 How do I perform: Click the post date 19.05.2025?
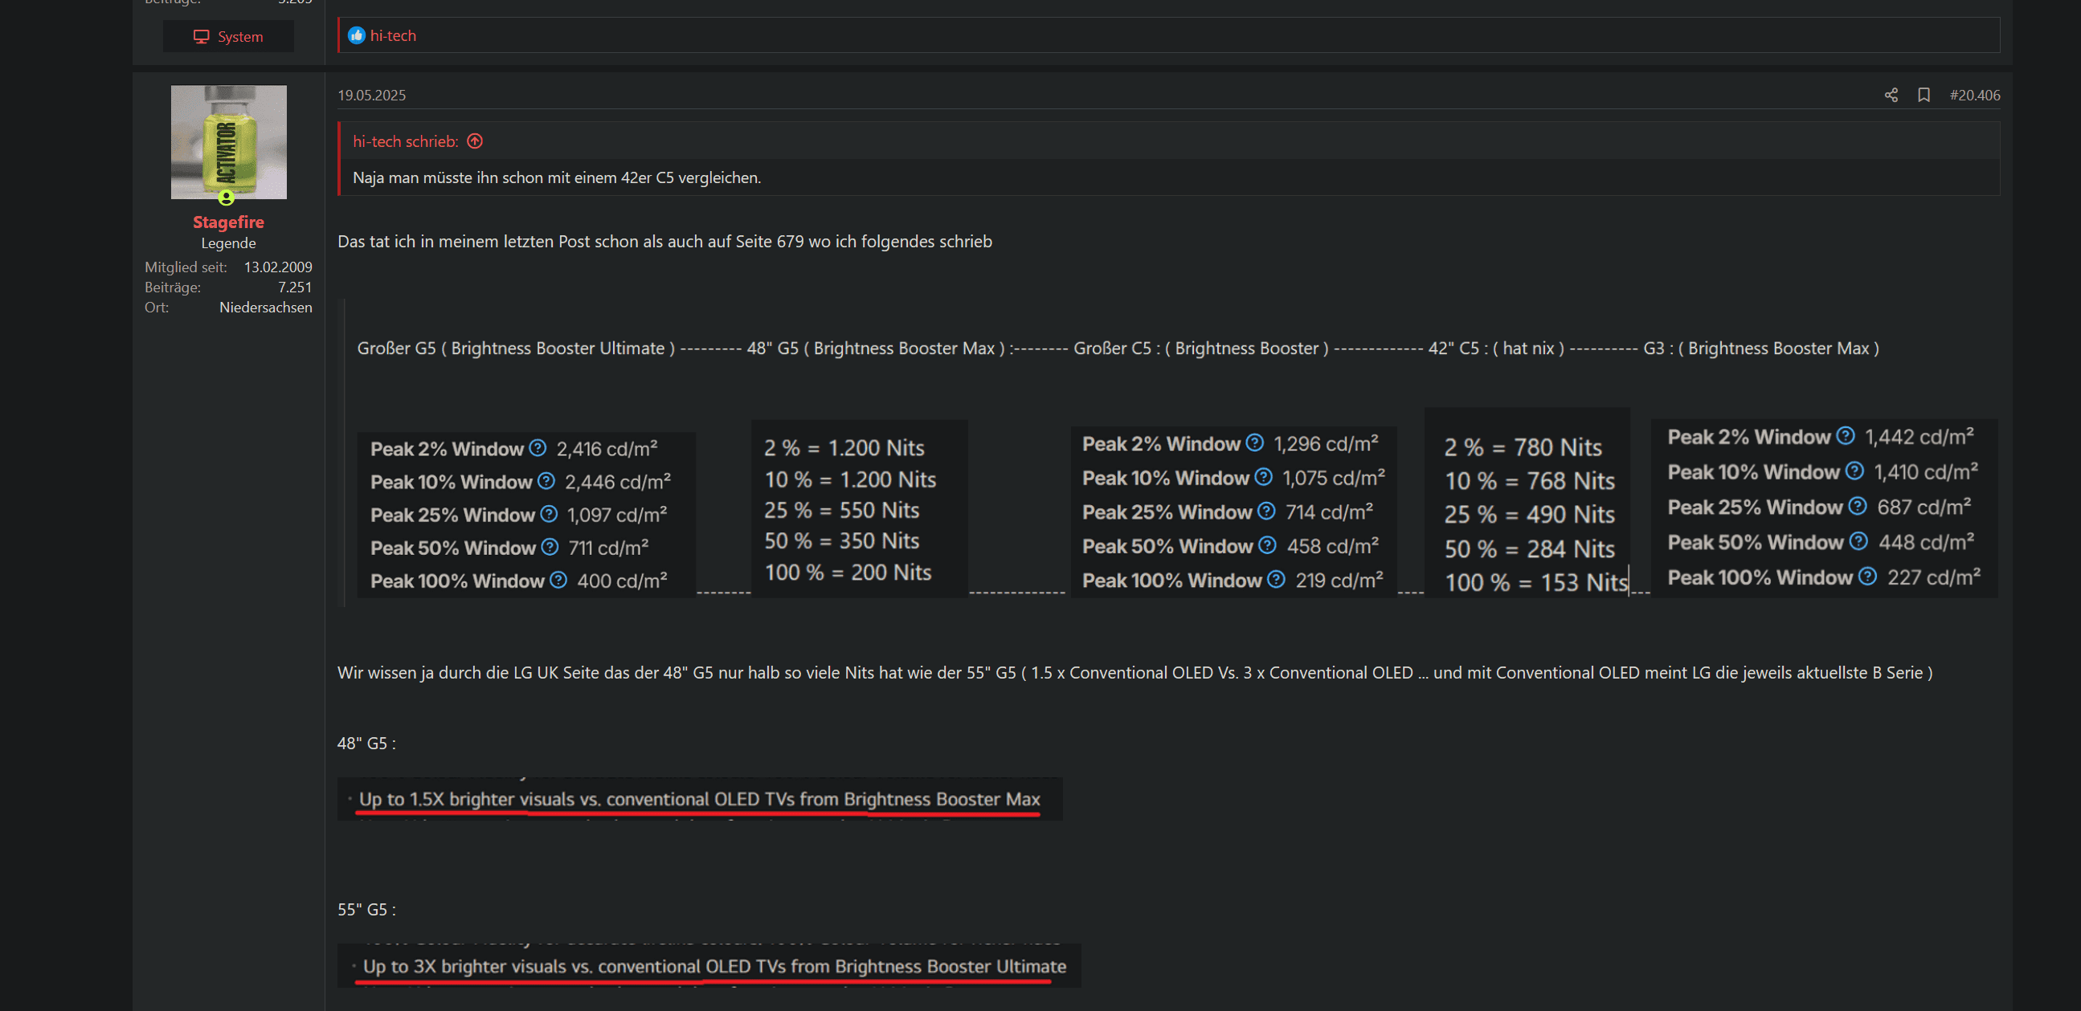coord(371,96)
